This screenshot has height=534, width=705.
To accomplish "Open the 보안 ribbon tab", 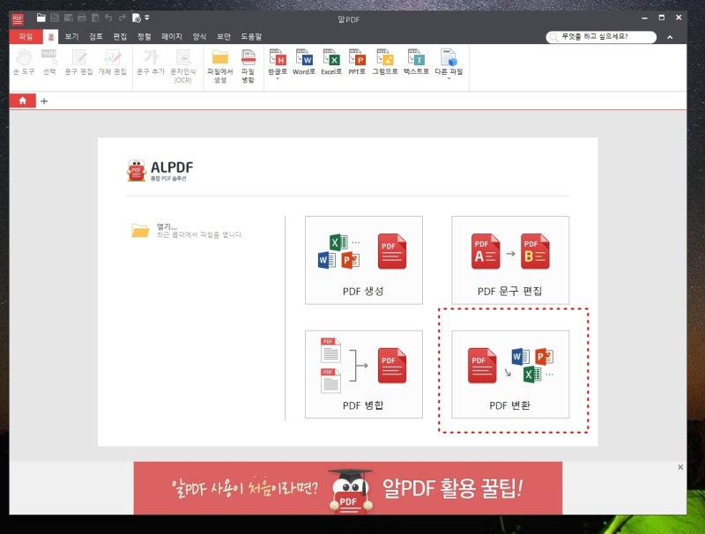I will 224,36.
